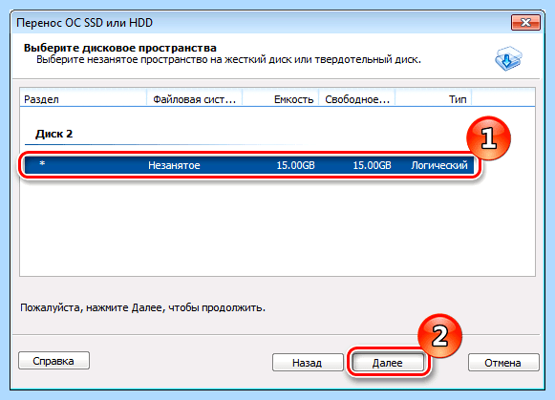This screenshot has width=555, height=400.
Task: Click the Диск 2 group label
Action: point(53,134)
